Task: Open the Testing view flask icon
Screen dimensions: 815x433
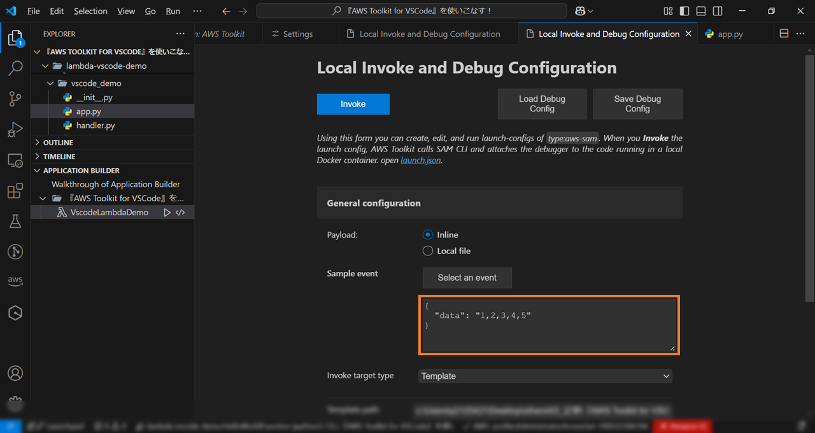Action: click(x=15, y=221)
